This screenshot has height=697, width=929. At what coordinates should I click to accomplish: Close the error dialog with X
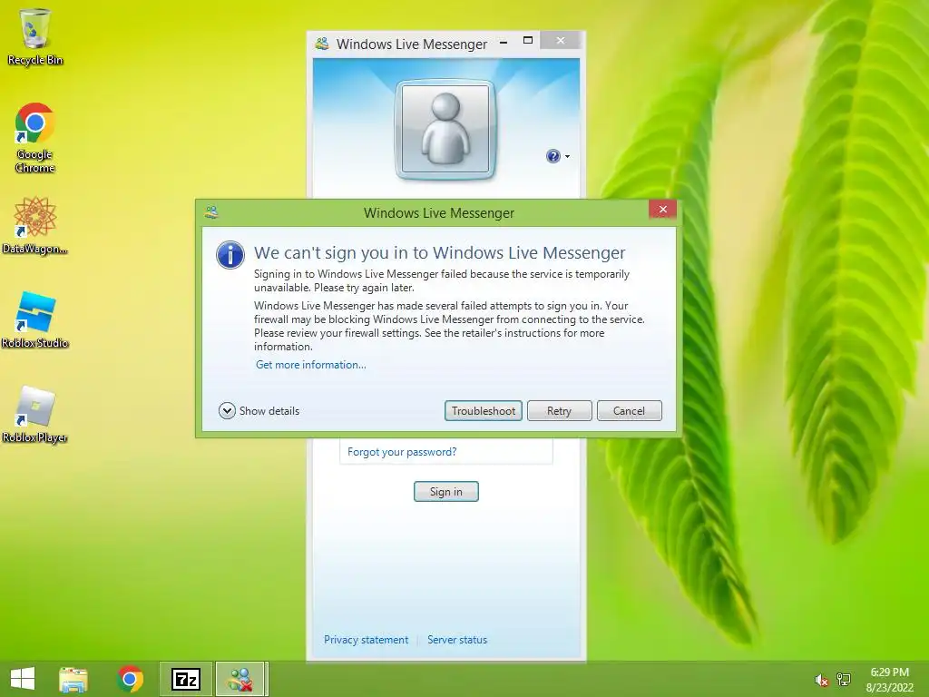[x=663, y=210]
